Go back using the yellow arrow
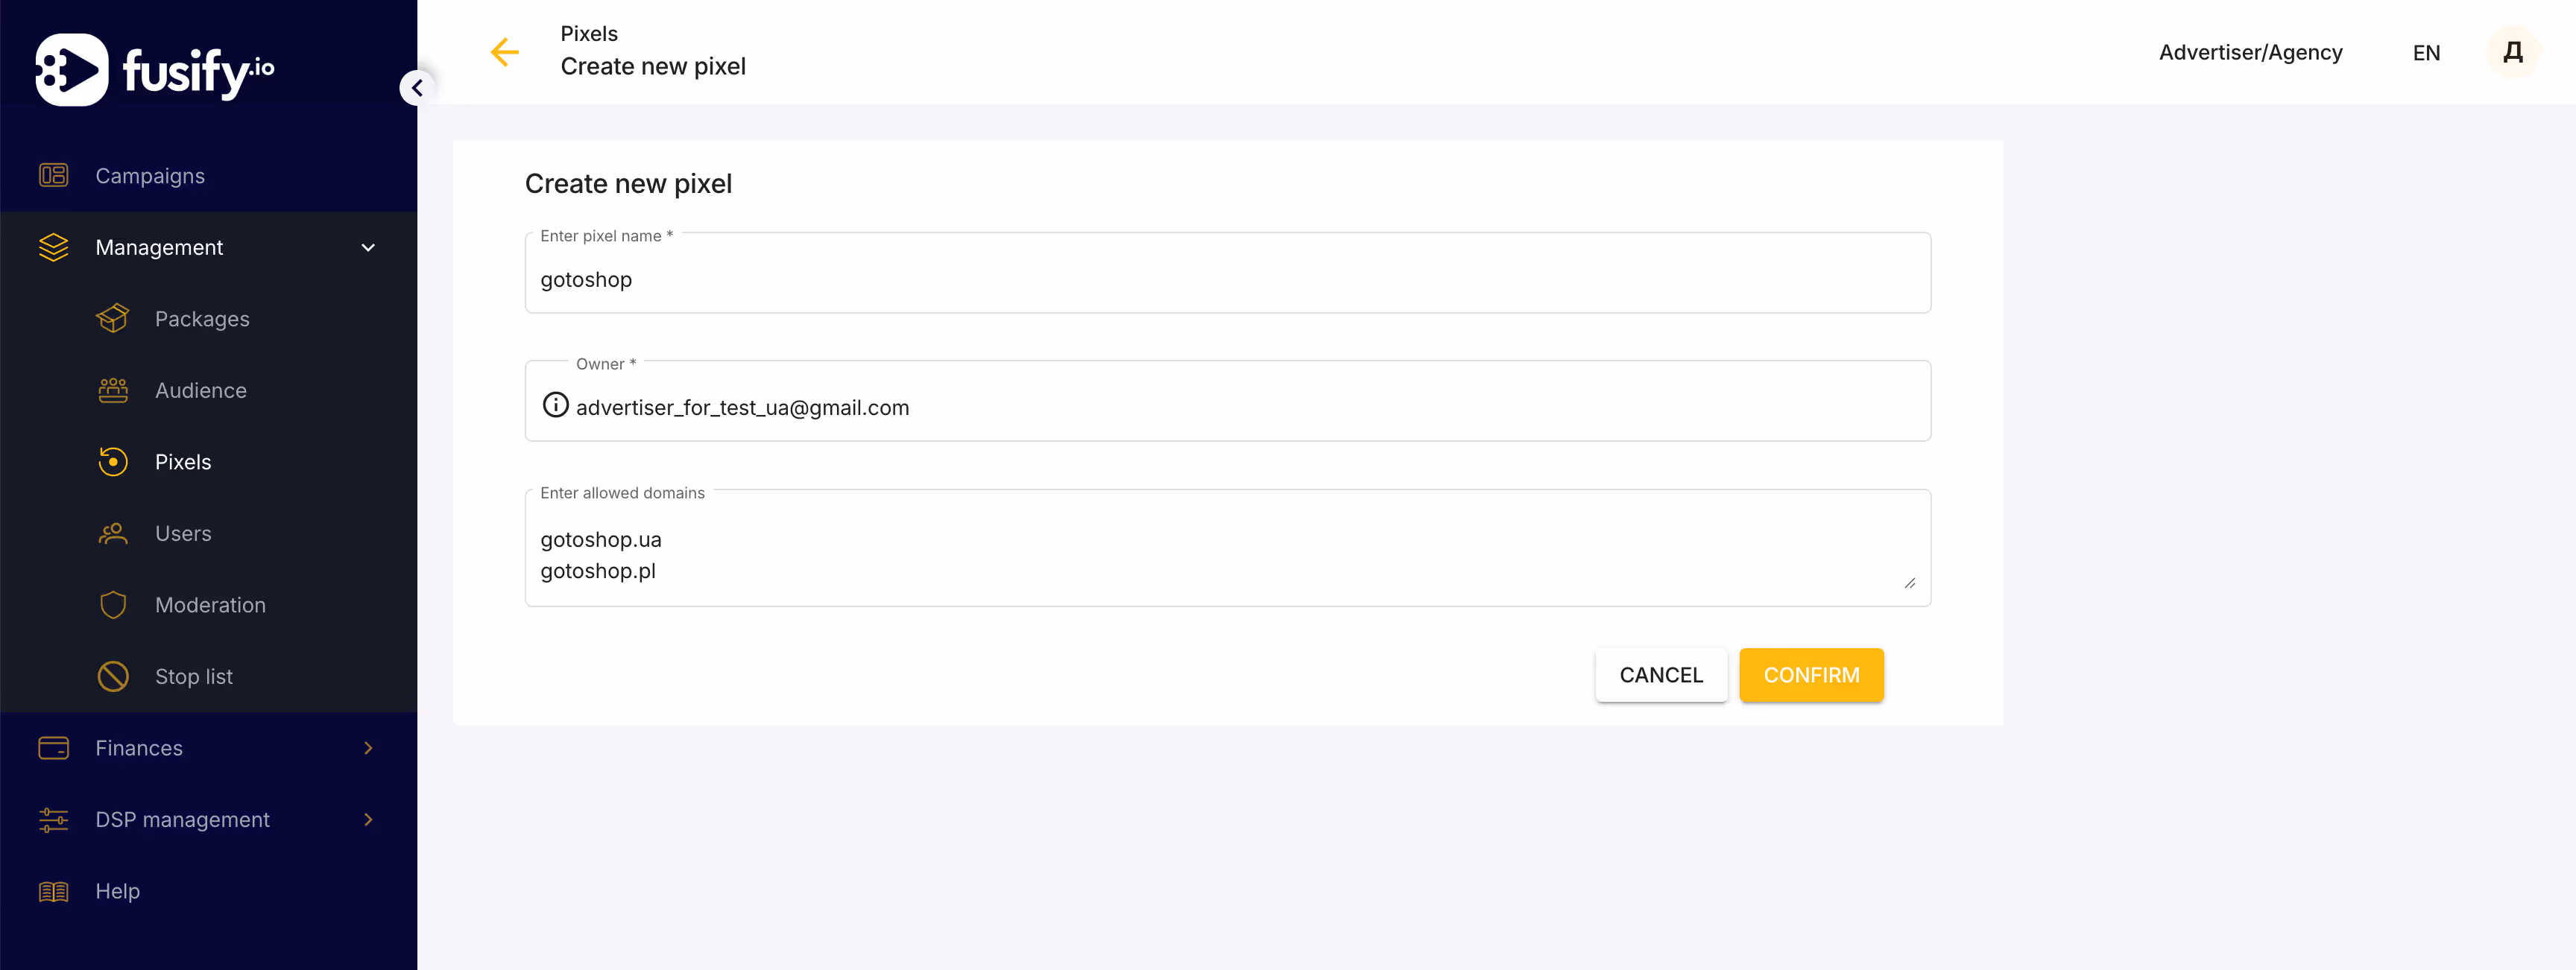This screenshot has width=2576, height=970. (x=505, y=52)
